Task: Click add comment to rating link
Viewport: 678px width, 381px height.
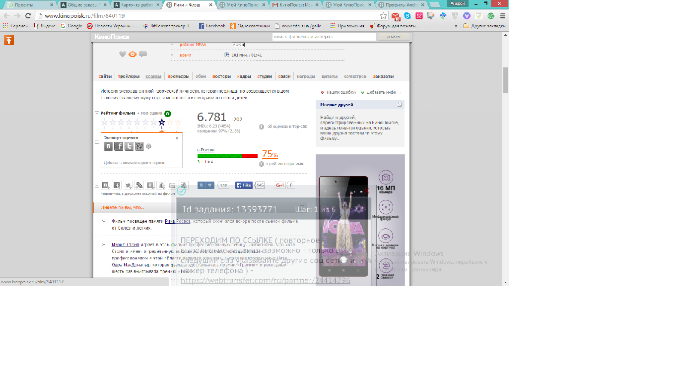Action: 135,163
